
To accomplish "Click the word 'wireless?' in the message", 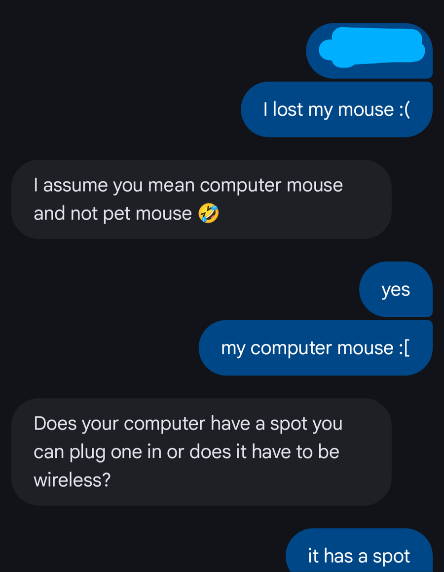I will pos(72,480).
